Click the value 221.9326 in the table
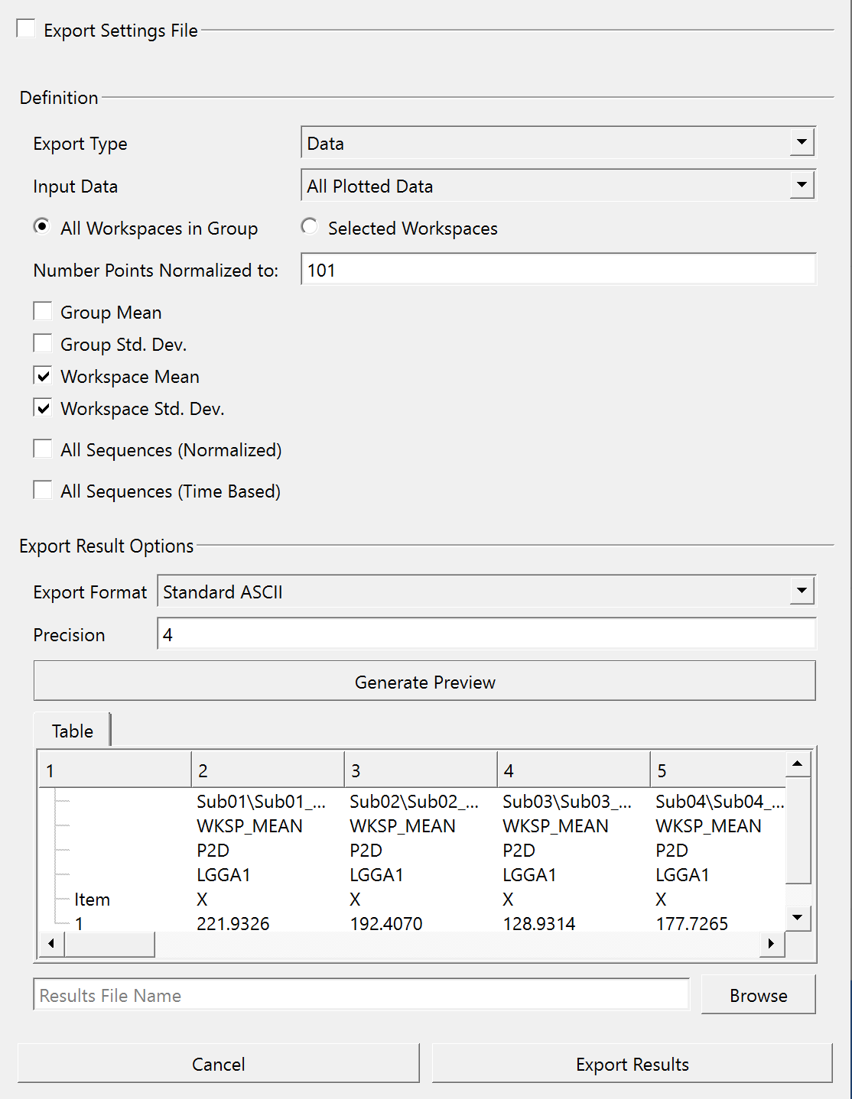The height and width of the screenshot is (1099, 852). (233, 923)
